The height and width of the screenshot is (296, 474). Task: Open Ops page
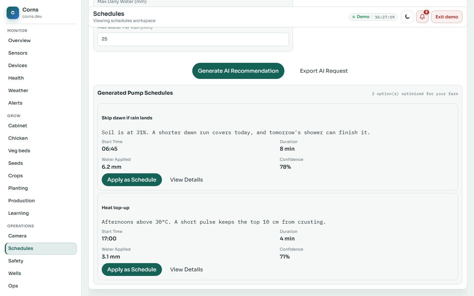(41, 286)
